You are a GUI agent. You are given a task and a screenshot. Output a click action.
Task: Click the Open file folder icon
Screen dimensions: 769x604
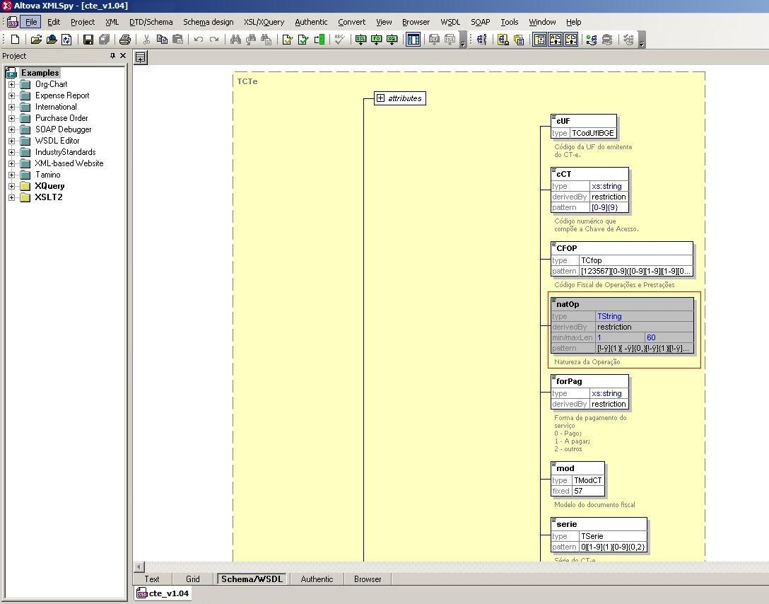tap(36, 40)
